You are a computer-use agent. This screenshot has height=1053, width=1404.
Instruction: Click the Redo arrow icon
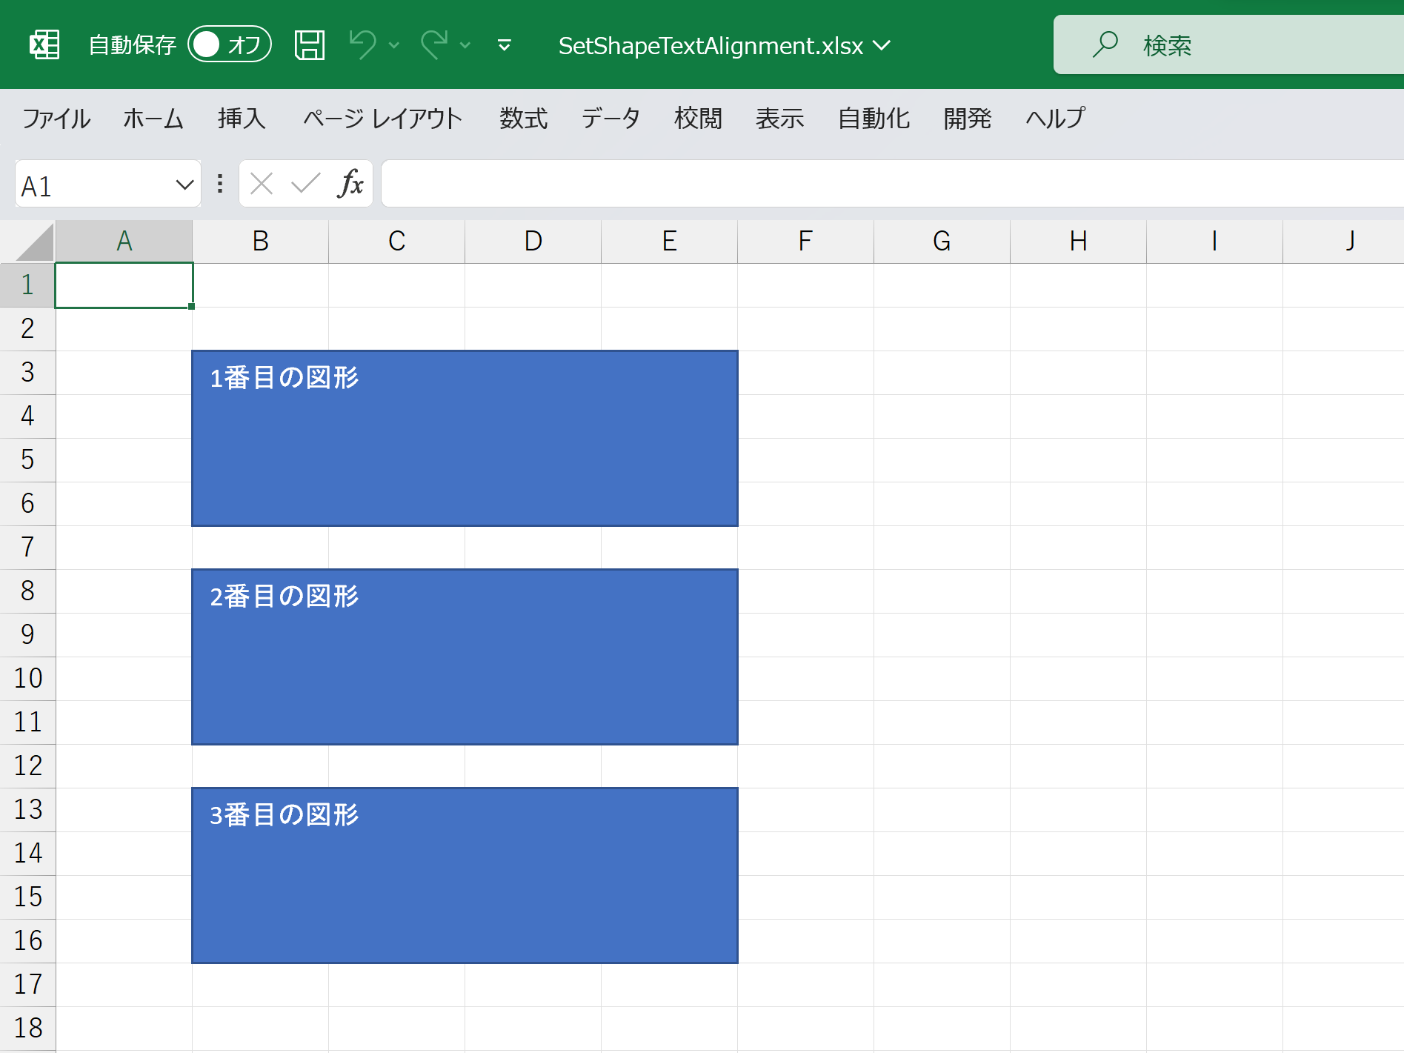pos(434,45)
